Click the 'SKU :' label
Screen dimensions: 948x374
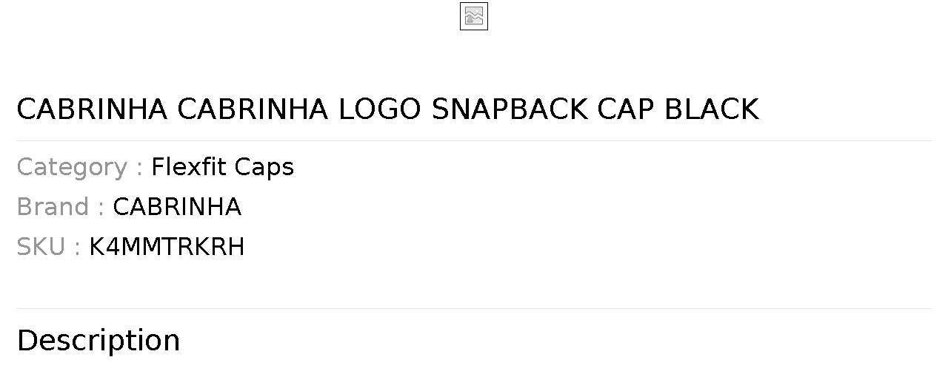click(48, 247)
